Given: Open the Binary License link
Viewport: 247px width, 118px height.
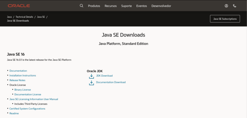Looking at the screenshot, I should click(23, 90).
